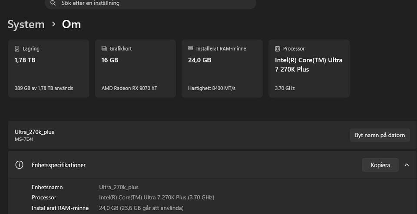Select the Ultra_270k_plus computer name header
The image size is (417, 214).
[x=34, y=132]
